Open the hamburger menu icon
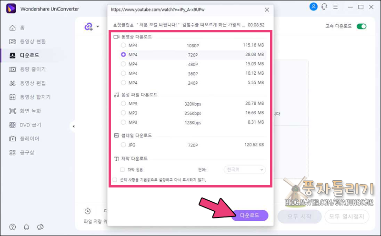Image resolution: width=381 pixels, height=236 pixels. tap(335, 7)
